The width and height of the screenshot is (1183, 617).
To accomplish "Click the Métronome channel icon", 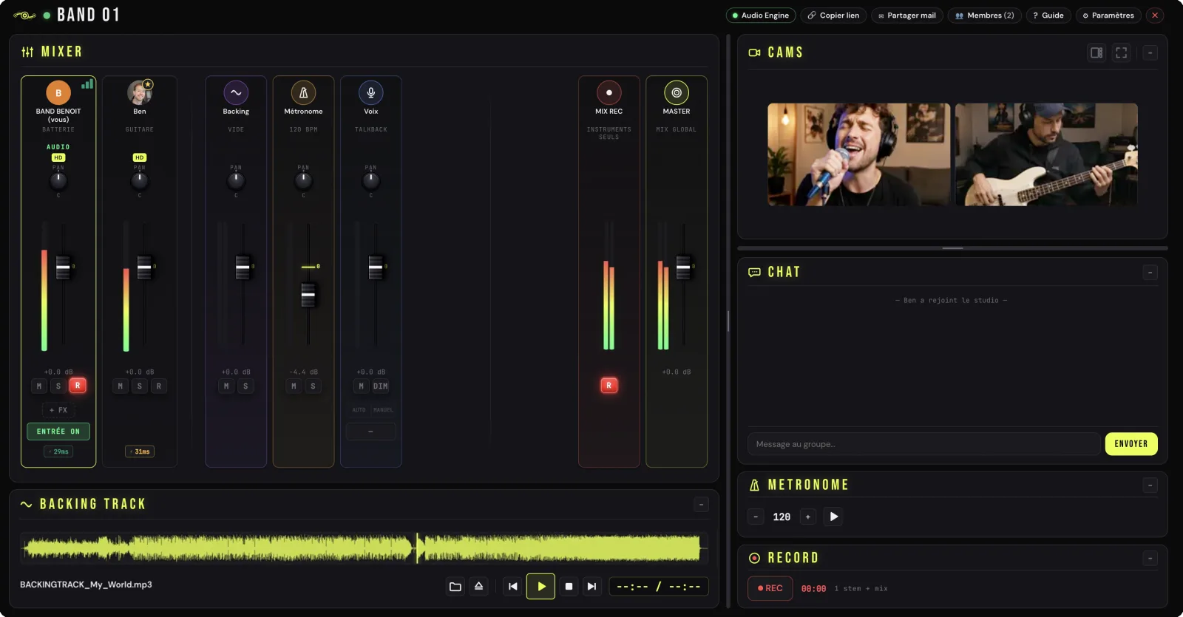I will click(x=303, y=92).
